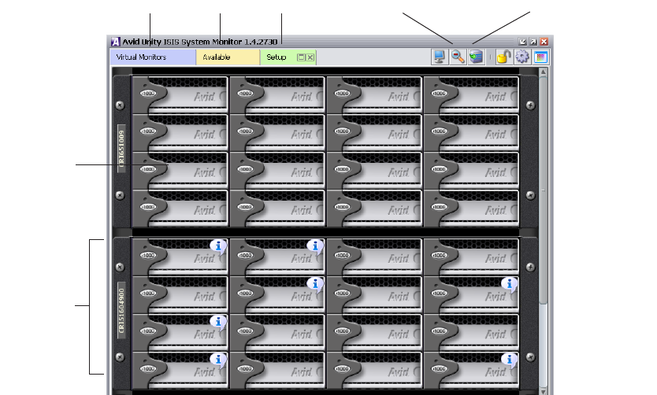657x395 pixels.
Task: Select the upper chassis serial label CRI651009
Action: pyautogui.click(x=121, y=148)
